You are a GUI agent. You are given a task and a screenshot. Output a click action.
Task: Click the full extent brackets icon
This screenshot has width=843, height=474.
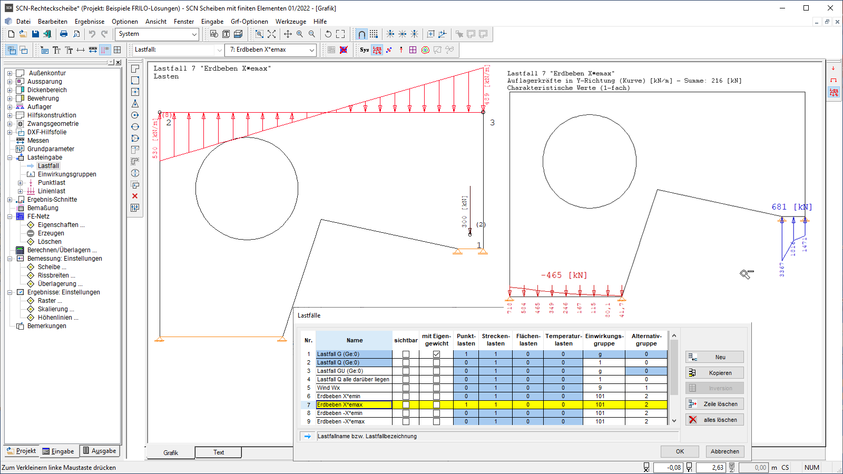click(x=340, y=34)
